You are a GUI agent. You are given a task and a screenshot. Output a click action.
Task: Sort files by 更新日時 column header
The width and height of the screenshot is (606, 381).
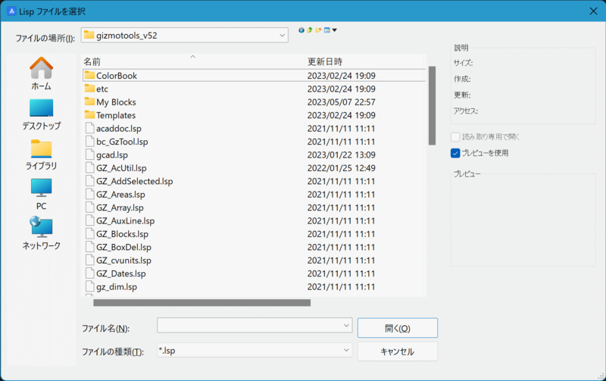tap(364, 61)
